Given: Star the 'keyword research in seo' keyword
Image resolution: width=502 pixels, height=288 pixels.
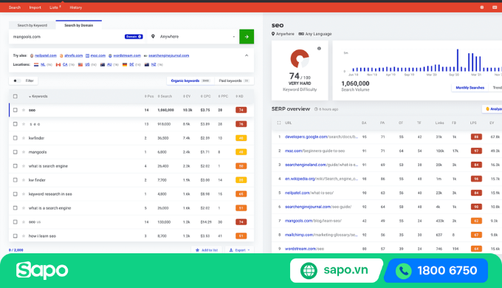Looking at the screenshot, I should click(x=24, y=193).
